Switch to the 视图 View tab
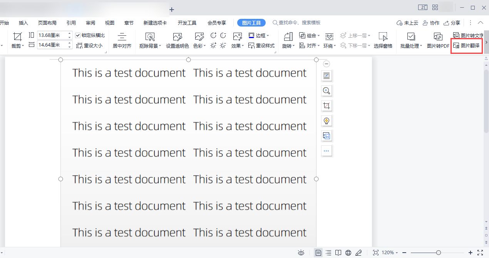Image resolution: width=489 pixels, height=258 pixels. coord(110,23)
